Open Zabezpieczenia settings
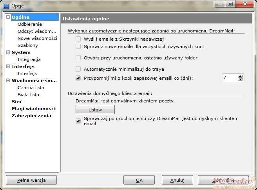 point(31,116)
